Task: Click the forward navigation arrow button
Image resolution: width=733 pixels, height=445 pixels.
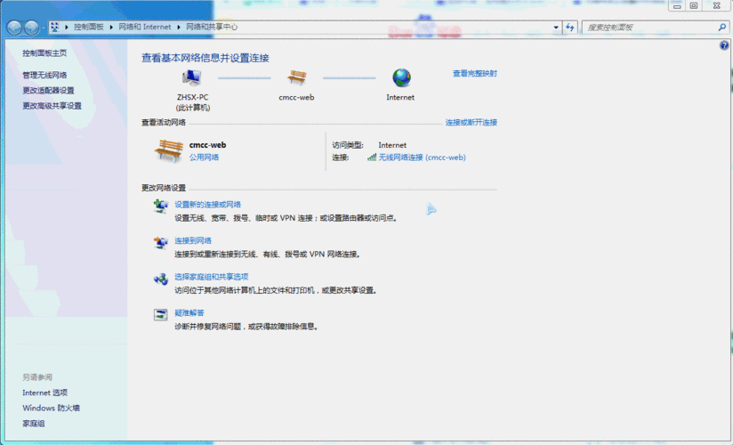Action: coord(31,28)
